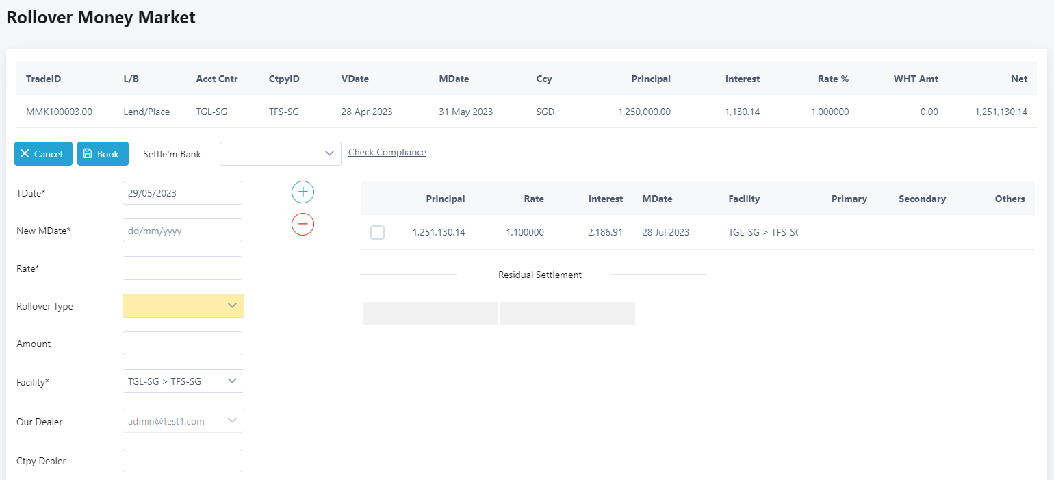This screenshot has width=1054, height=480.
Task: Click into the Rate input field
Action: pos(182,268)
